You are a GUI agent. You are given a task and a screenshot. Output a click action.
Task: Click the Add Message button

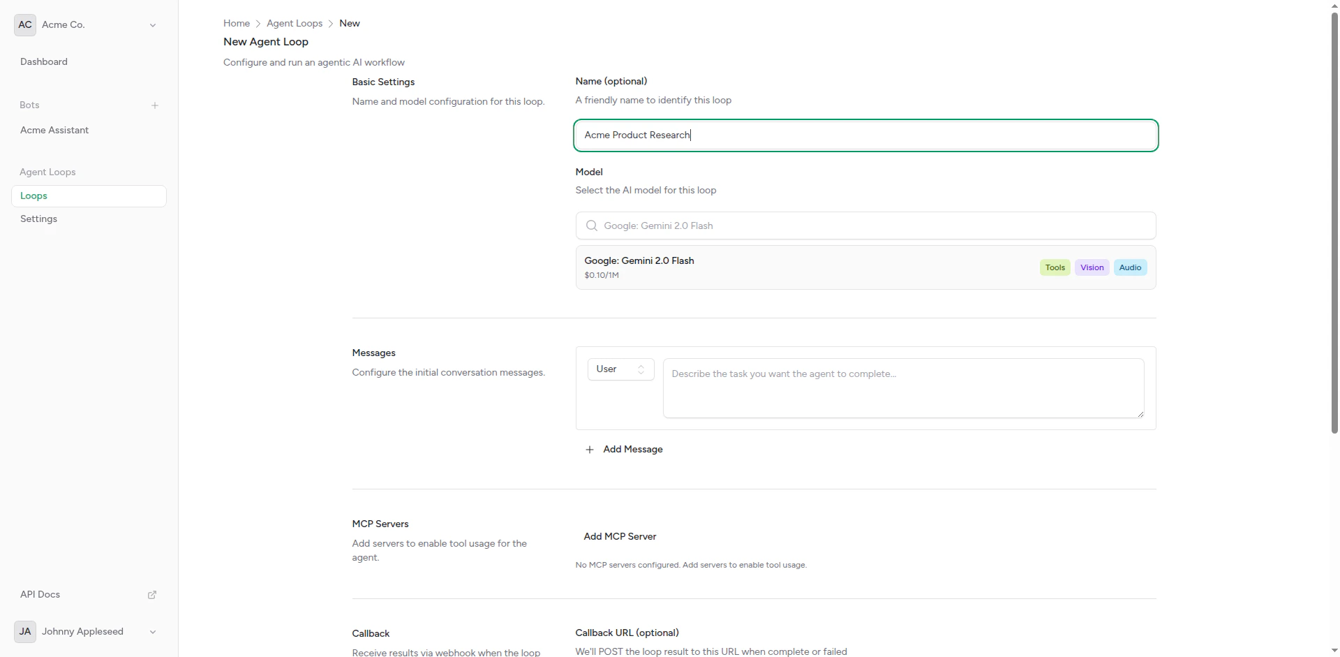tap(624, 450)
